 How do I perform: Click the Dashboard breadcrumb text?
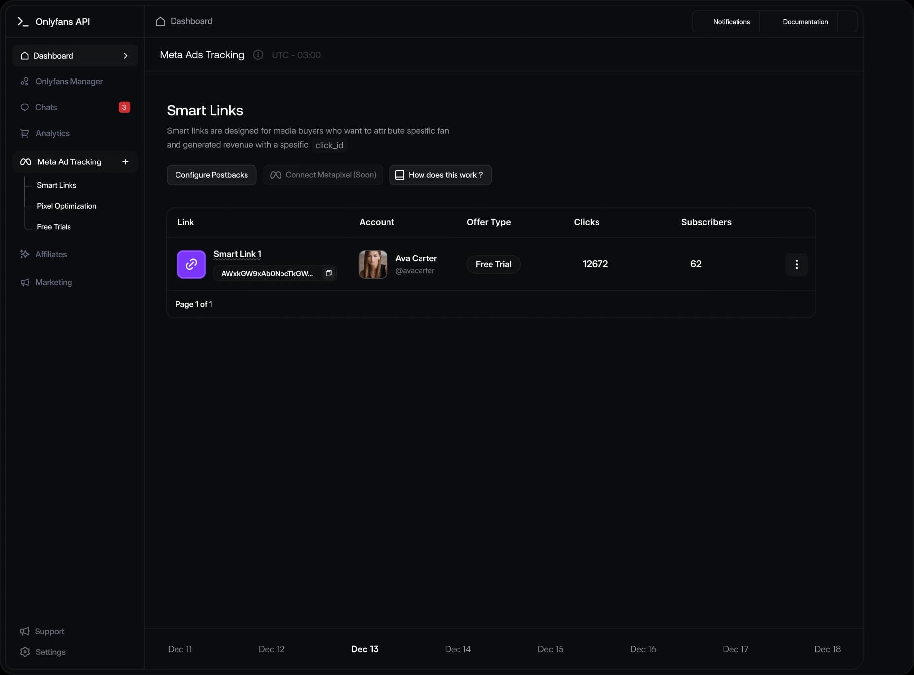[x=191, y=21]
